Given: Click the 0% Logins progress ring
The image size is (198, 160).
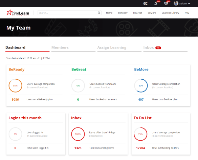Looking at the screenshot, I should coord(15,134).
